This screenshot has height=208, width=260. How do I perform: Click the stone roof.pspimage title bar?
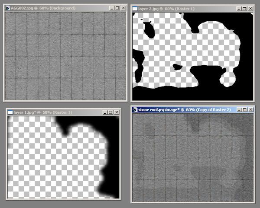pos(193,110)
